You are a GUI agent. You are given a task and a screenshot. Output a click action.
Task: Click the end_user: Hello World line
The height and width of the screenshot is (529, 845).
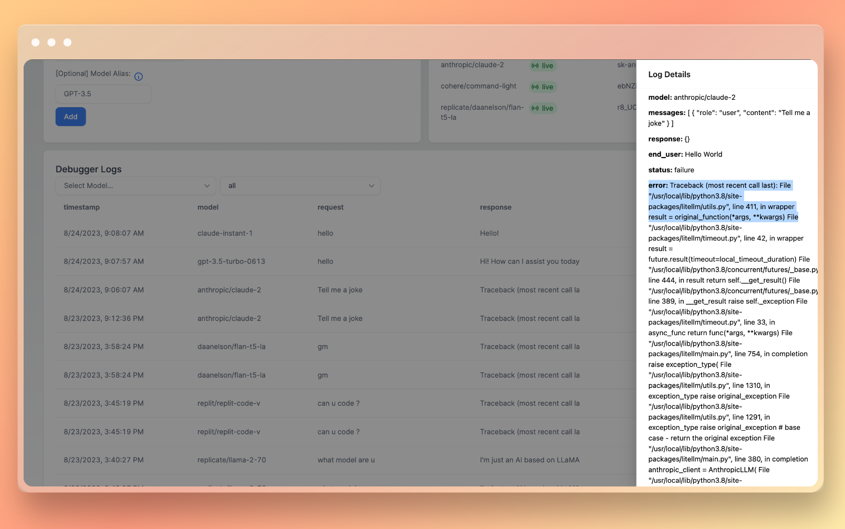pos(685,154)
